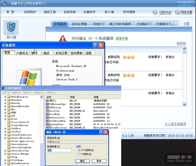Open 系统还原 tab in System Properties

tap(61, 53)
